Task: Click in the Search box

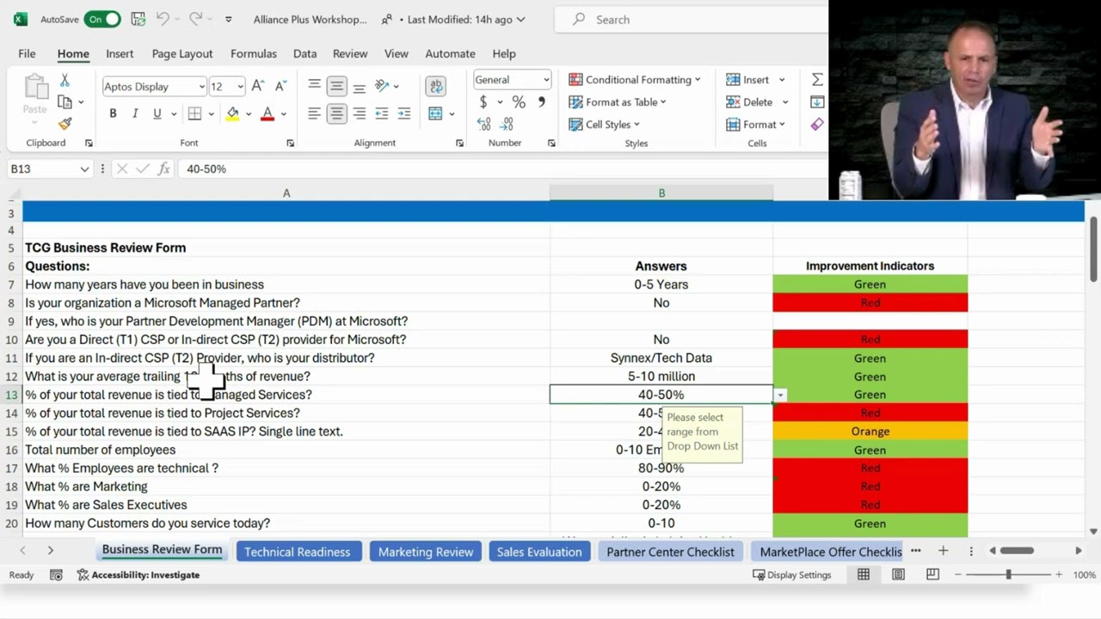Action: [x=690, y=19]
